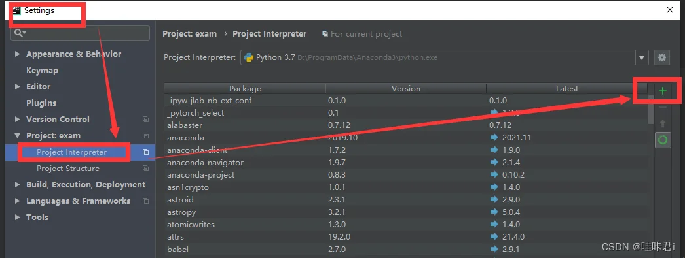Select the attrs package row

406,237
